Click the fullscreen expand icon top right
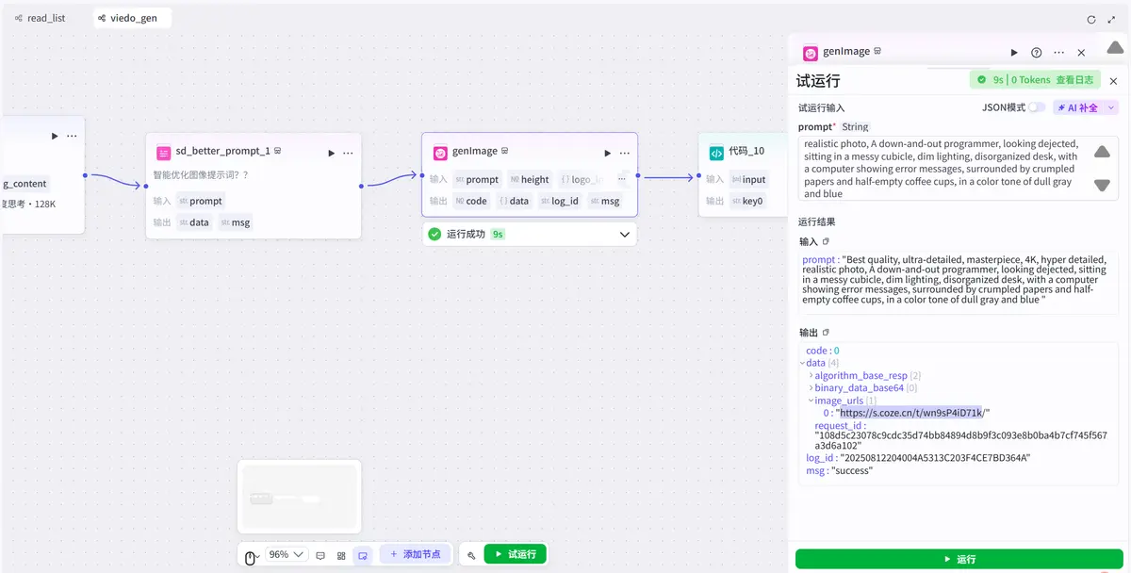The width and height of the screenshot is (1131, 573). [x=1113, y=19]
